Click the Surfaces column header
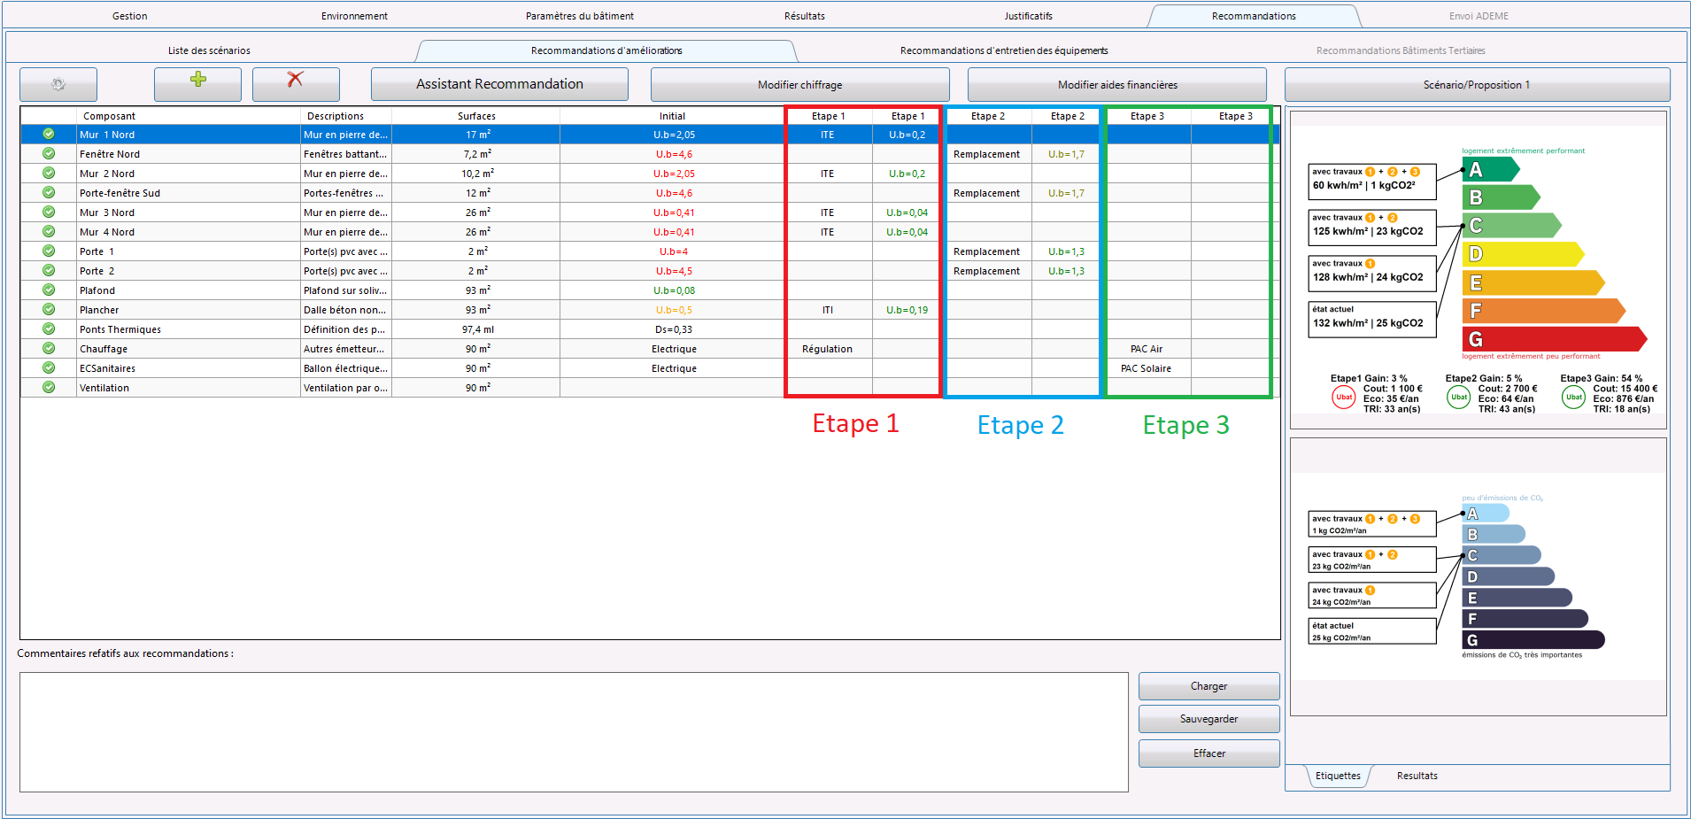 tap(476, 116)
